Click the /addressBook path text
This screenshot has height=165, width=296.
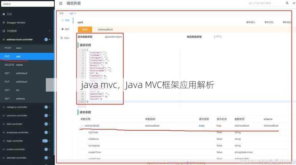tap(105, 30)
